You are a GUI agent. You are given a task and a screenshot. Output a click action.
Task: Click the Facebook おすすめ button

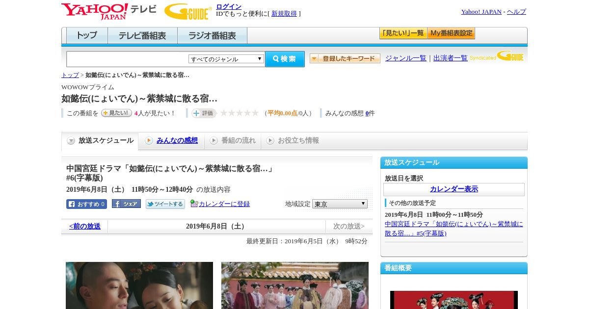[86, 204]
